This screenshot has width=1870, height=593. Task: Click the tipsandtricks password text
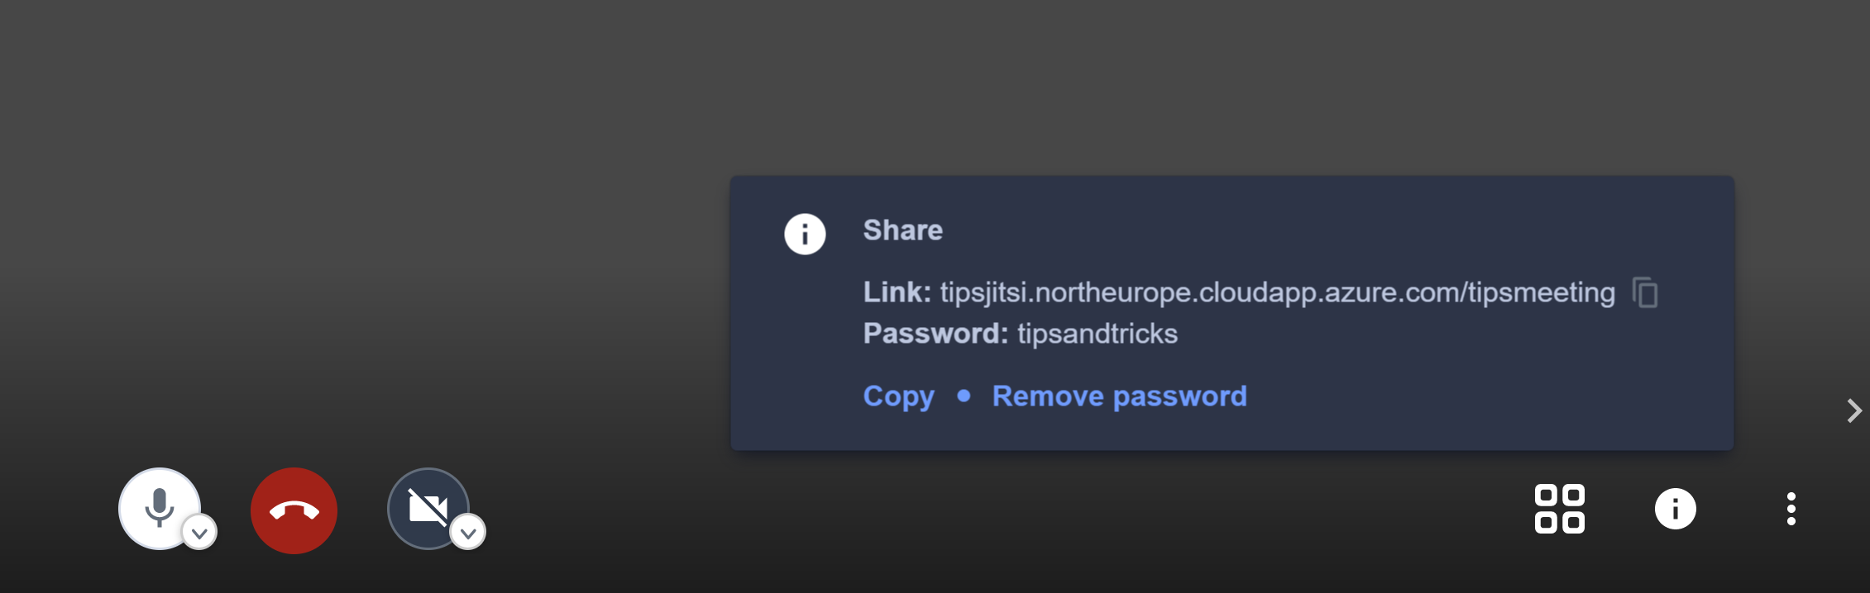(1098, 334)
